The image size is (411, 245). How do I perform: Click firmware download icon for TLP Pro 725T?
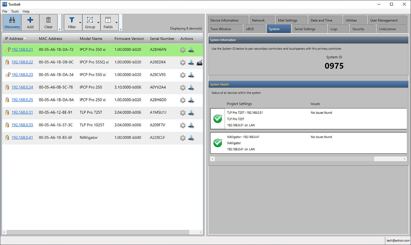(191, 113)
